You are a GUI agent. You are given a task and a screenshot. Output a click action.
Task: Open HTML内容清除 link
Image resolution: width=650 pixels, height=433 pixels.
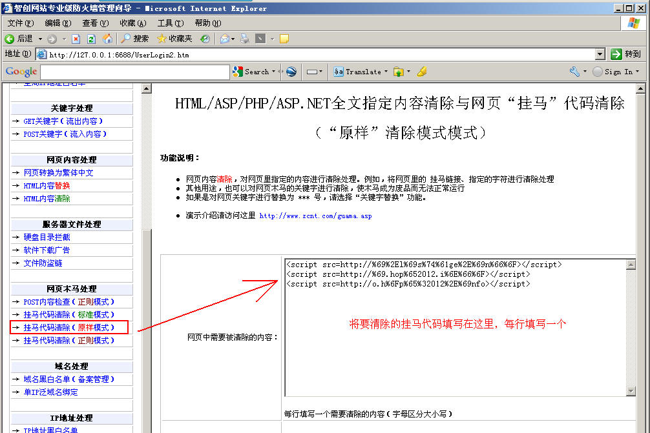[x=47, y=199]
